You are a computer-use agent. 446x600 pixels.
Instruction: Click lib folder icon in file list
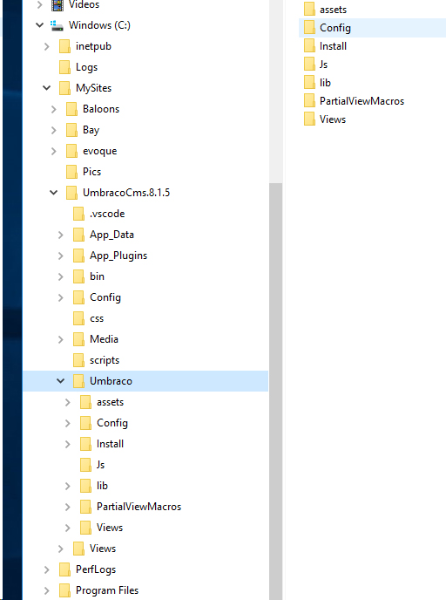click(309, 83)
